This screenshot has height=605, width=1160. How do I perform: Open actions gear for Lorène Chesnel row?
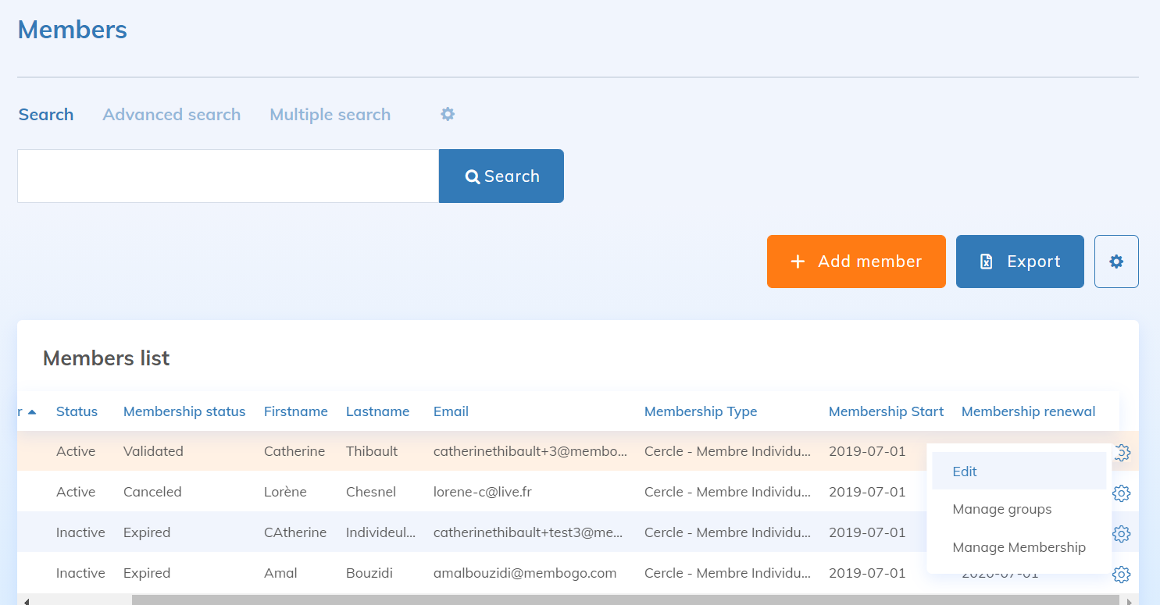click(1121, 493)
